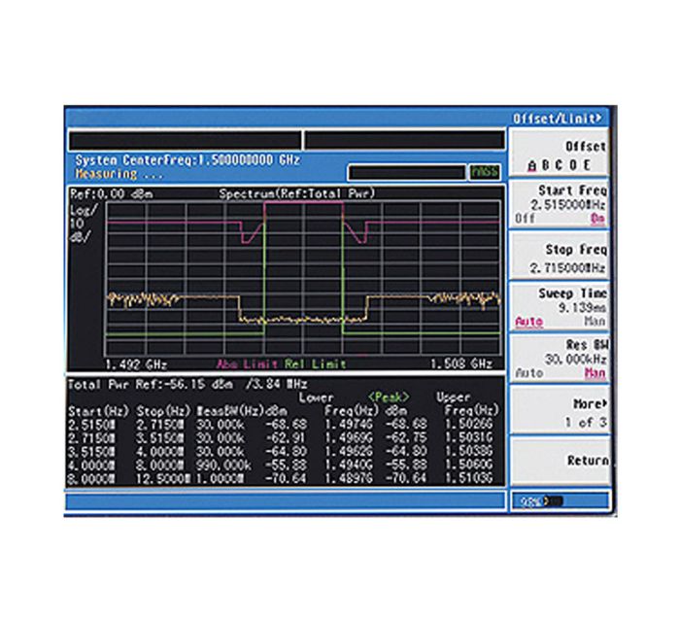
Task: Set Res BW to Auto
Action: click(x=529, y=373)
